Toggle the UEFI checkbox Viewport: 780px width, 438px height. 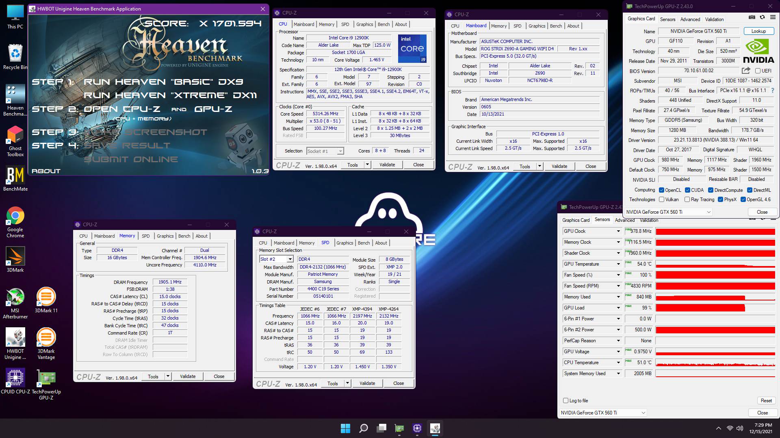(758, 71)
